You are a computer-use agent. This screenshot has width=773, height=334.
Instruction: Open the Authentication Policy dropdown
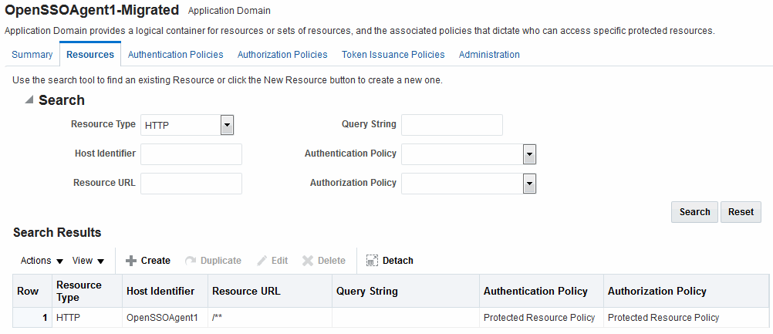[x=529, y=154]
